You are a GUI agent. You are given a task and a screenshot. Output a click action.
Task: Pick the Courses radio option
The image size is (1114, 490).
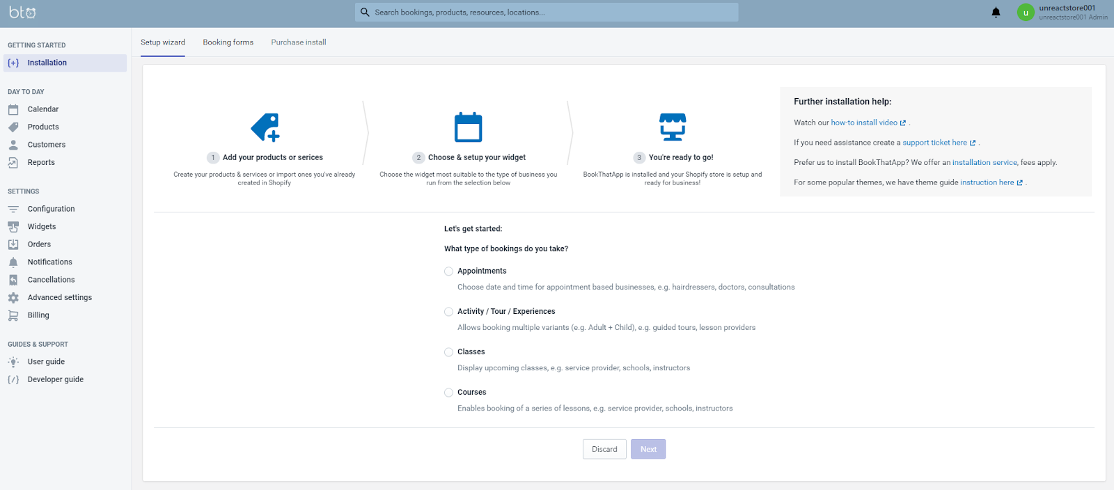(x=448, y=393)
